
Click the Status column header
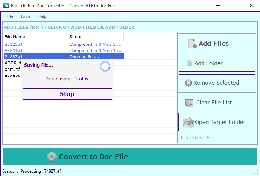click(x=95, y=37)
